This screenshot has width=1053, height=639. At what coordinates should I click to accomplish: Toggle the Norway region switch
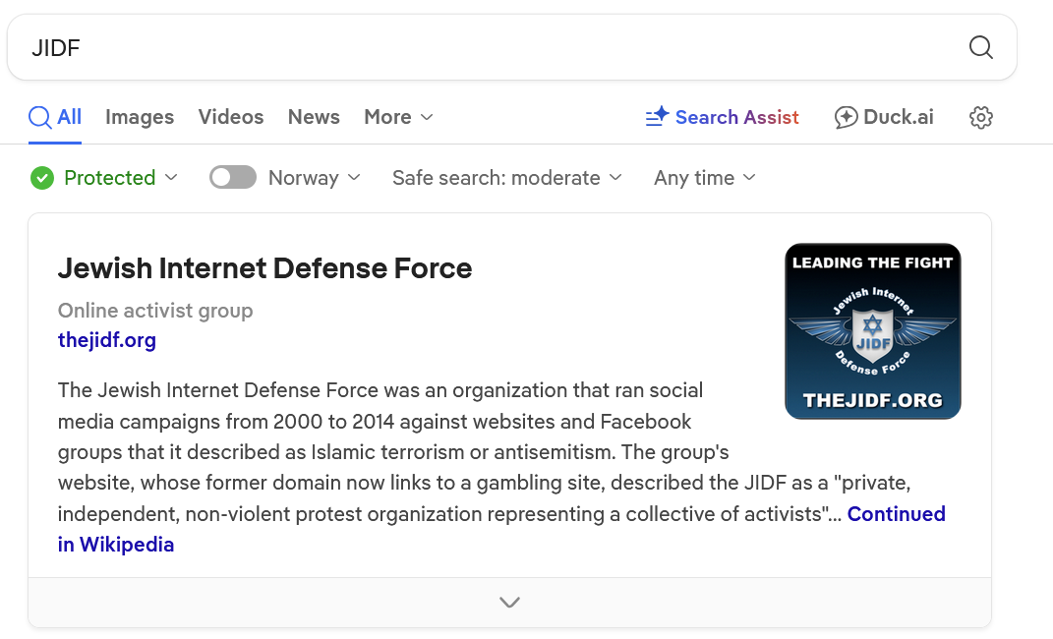233,177
